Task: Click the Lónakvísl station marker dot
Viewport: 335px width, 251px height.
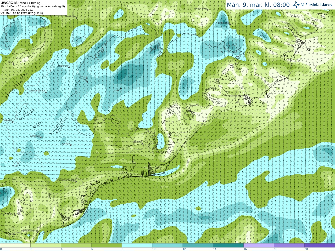Action: 41,137
